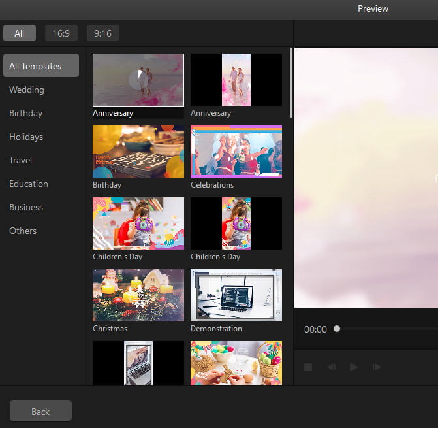
Task: Click the previous frame icon
Action: [332, 367]
